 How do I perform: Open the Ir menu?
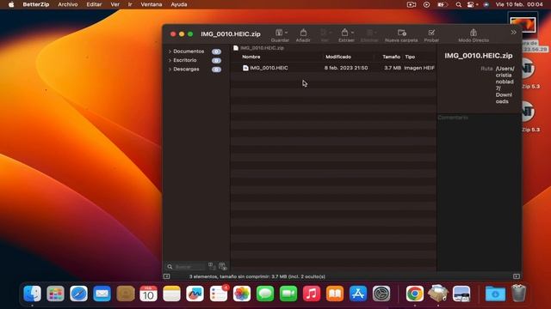130,4
